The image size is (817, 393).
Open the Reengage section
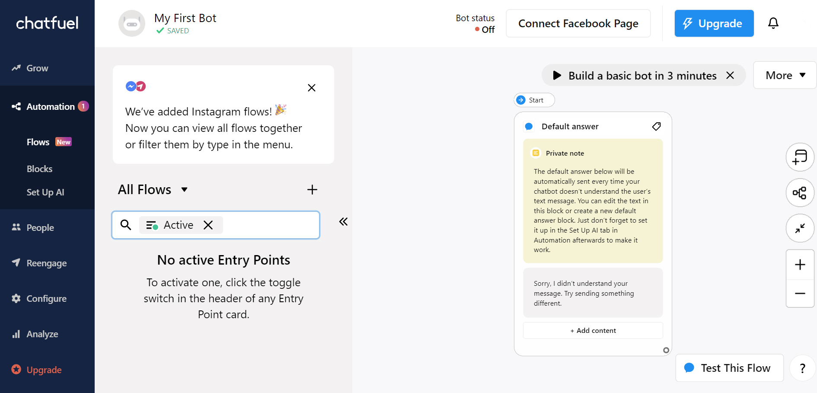coord(46,263)
